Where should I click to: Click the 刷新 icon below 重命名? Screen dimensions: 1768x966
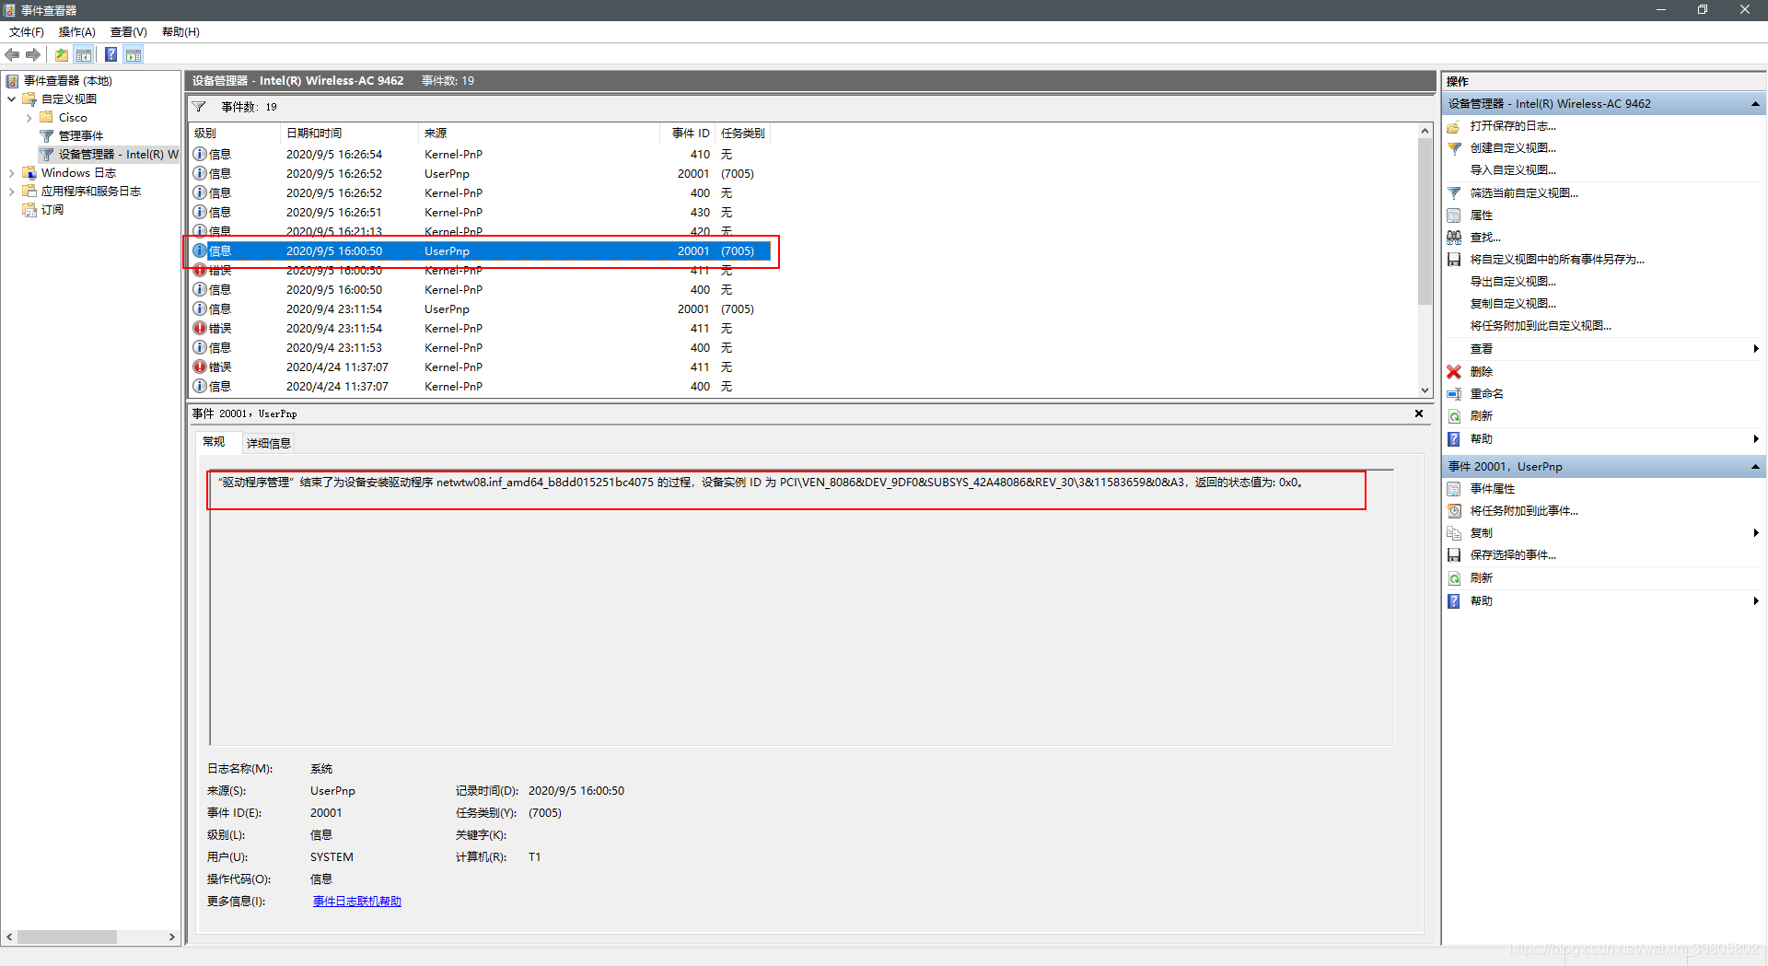point(1454,416)
